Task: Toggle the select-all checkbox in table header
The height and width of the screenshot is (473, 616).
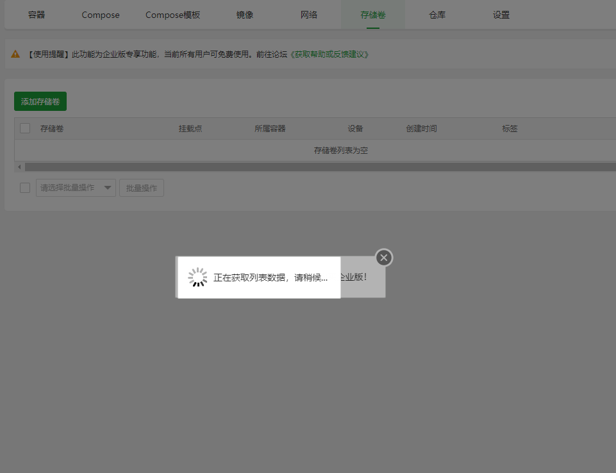Action: [x=24, y=128]
